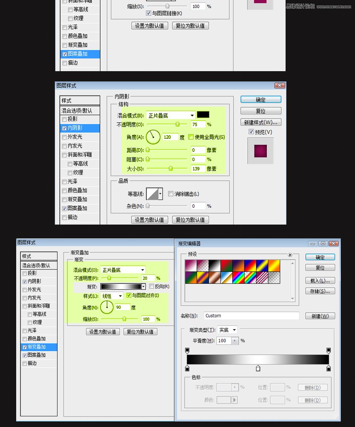The width and height of the screenshot is (355, 427).
Task: Open the 平滑度 value popup arrow
Action: (235, 341)
